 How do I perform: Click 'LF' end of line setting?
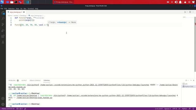point(179,109)
